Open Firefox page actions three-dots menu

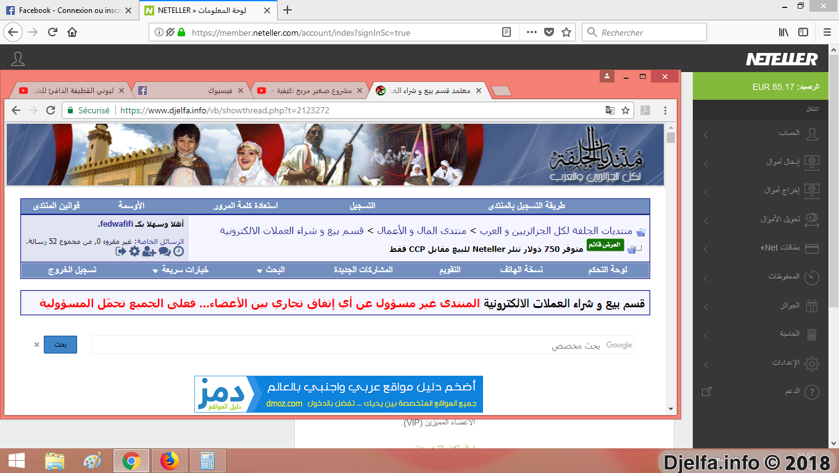pyautogui.click(x=532, y=33)
